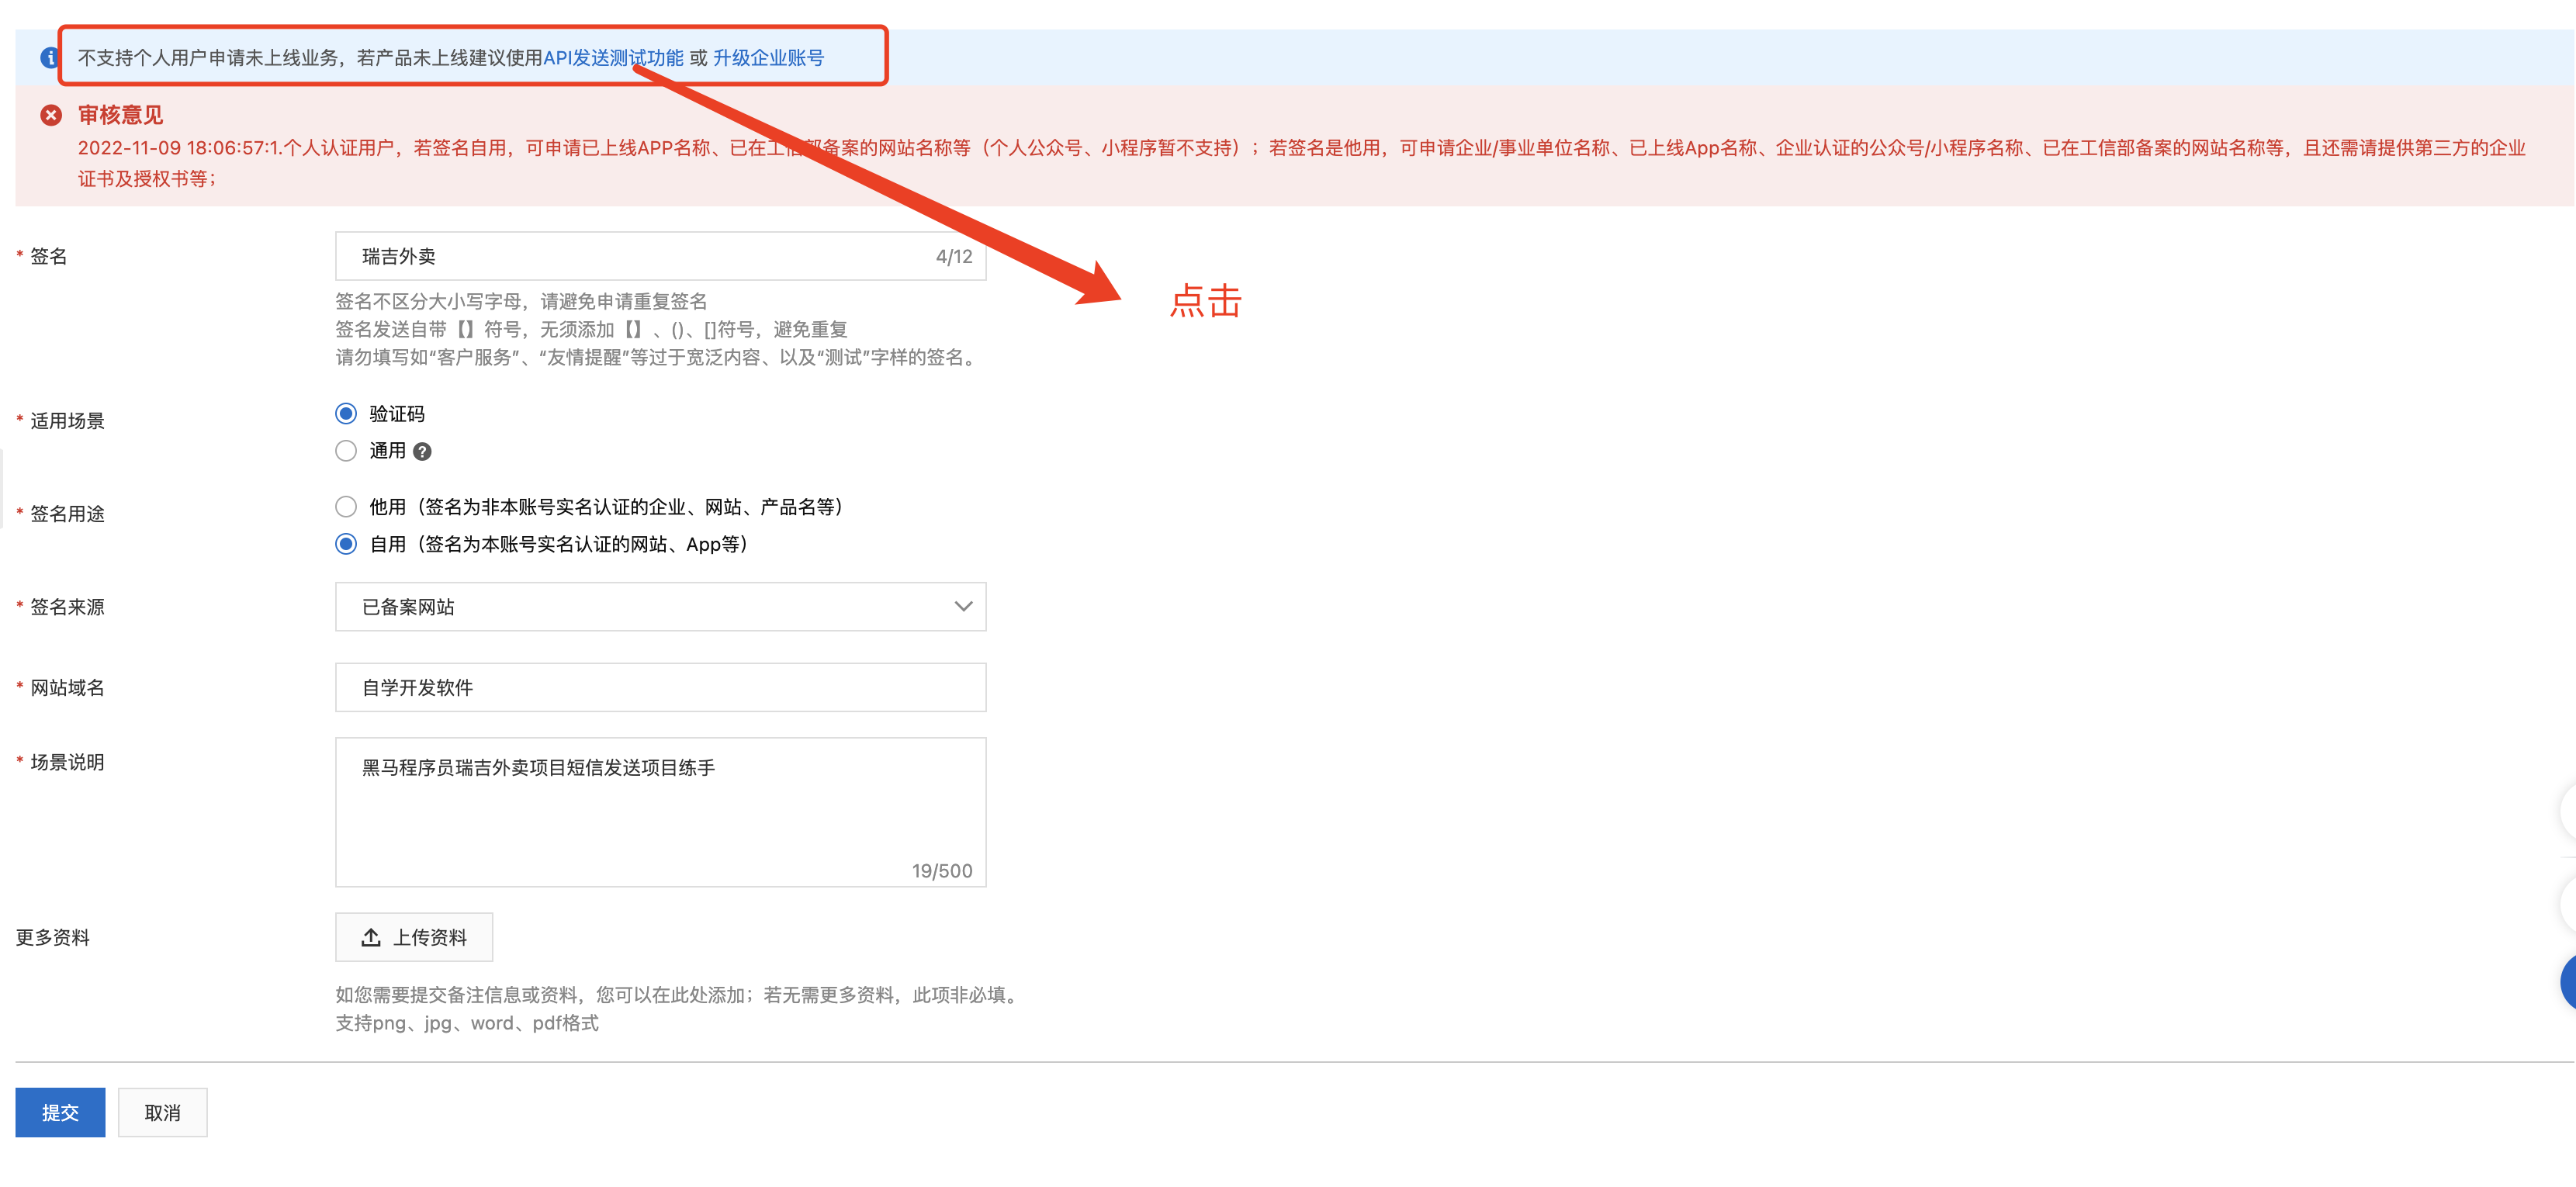Screen dimensions: 2576x1187
Task: Open the 升级企业账号 link
Action: [x=768, y=58]
